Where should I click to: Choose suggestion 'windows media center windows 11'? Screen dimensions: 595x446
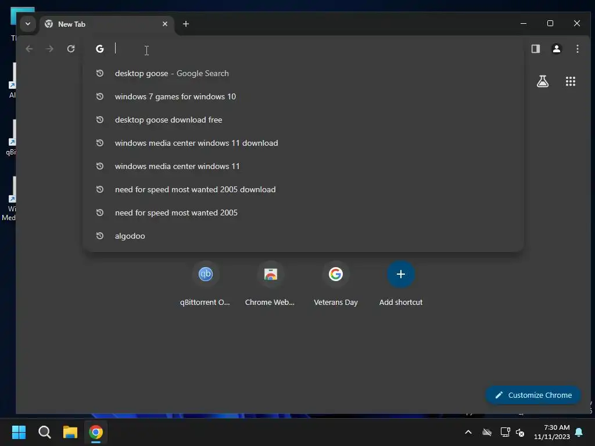pos(303,166)
